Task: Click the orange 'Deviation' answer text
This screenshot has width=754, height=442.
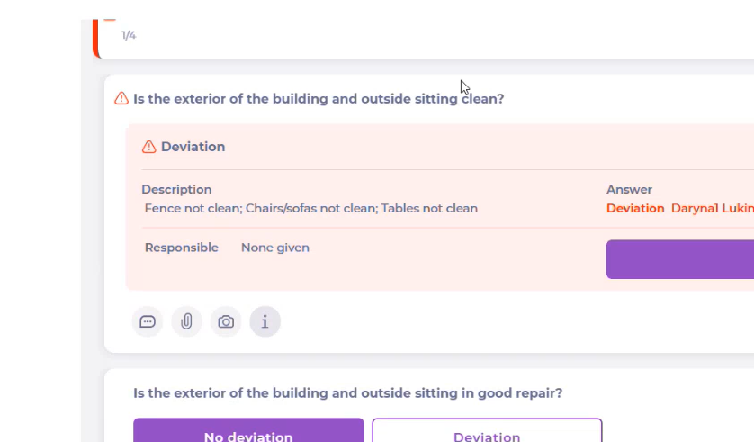Action: coord(635,208)
